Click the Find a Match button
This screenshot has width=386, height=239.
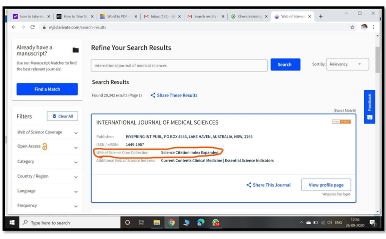pos(47,89)
